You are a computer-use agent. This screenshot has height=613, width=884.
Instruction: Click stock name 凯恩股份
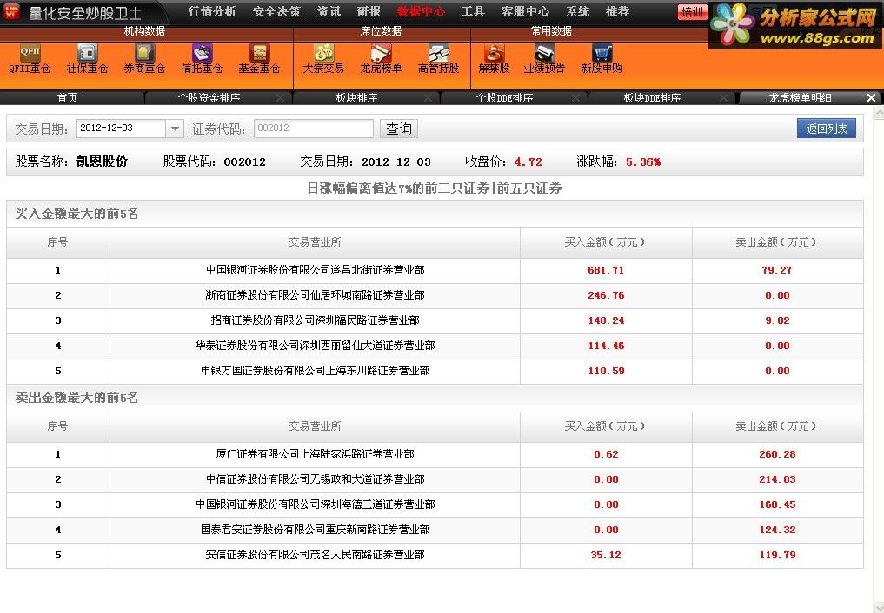(x=102, y=161)
